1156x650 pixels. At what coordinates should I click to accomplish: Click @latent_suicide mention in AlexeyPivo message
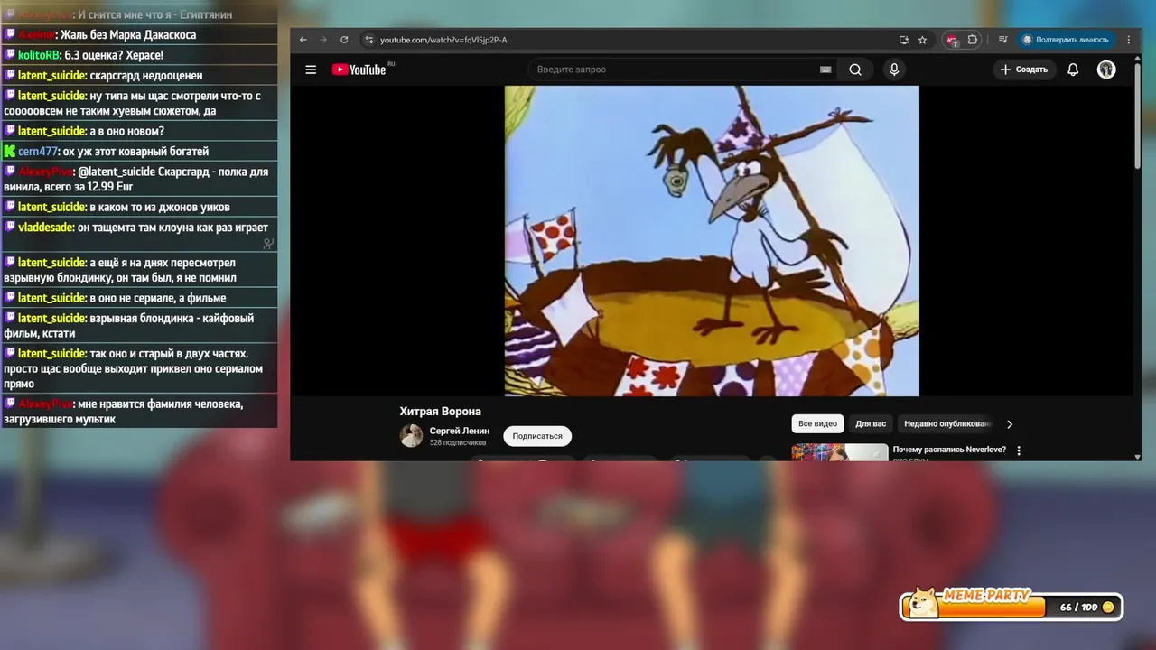tap(117, 172)
